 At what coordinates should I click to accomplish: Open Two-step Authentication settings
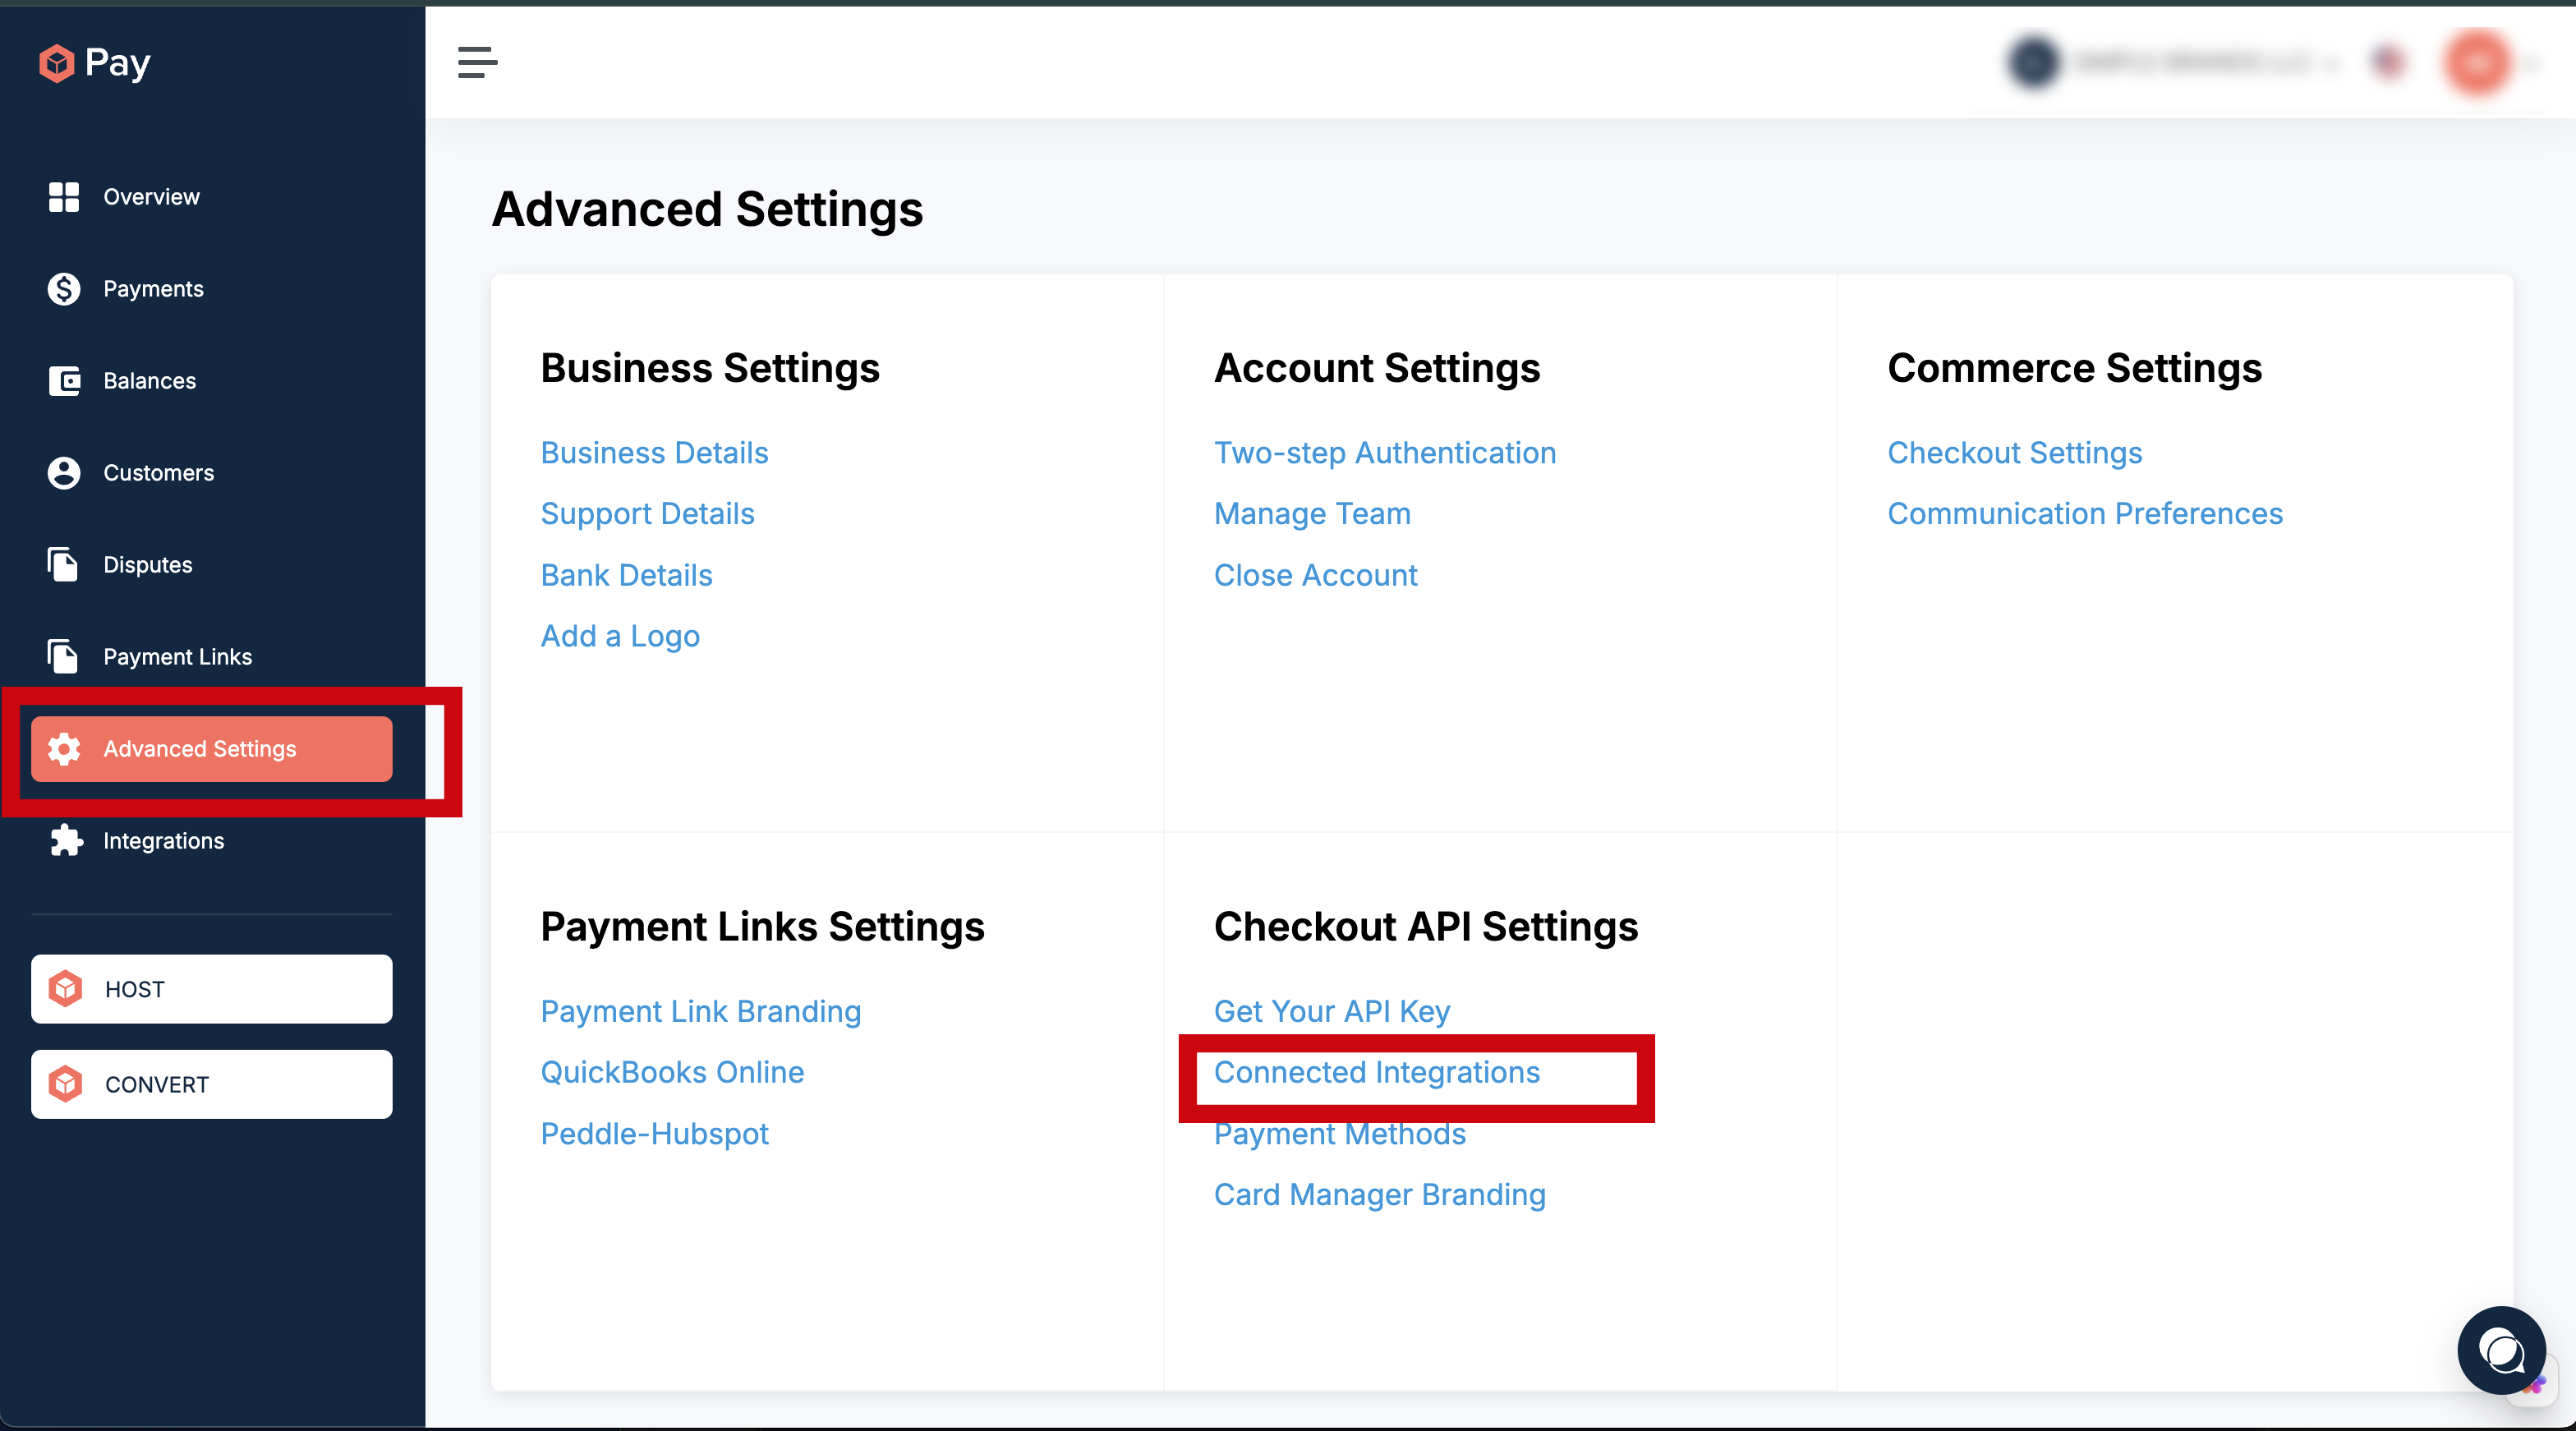[x=1384, y=453]
